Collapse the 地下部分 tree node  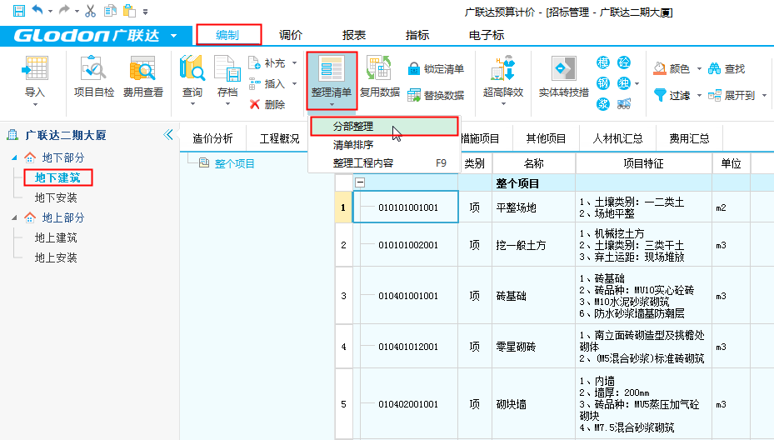click(x=15, y=157)
